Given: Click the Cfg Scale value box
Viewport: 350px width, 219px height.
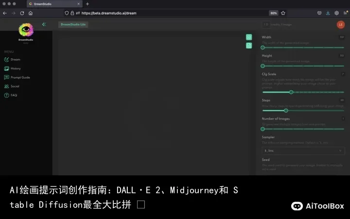Looking at the screenshot, I should coord(343,74).
